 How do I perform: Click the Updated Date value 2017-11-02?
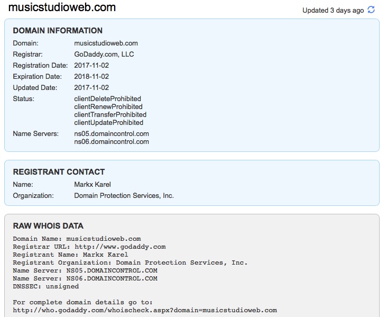(91, 87)
